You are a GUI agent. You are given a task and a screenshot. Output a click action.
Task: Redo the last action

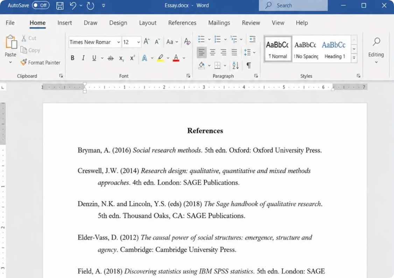[x=91, y=6]
